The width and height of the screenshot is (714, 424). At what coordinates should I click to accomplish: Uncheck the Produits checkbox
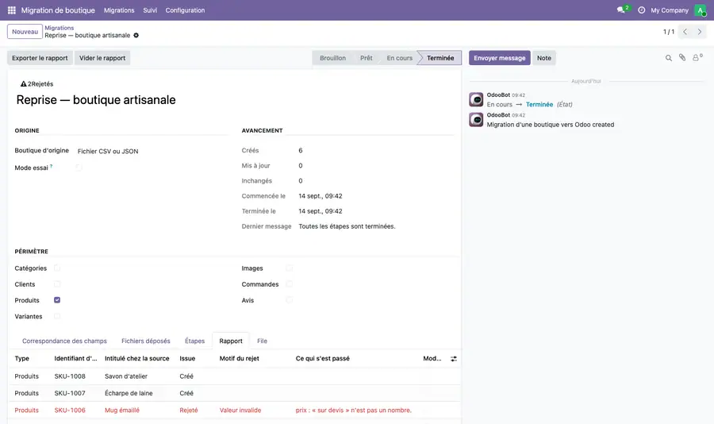click(57, 300)
